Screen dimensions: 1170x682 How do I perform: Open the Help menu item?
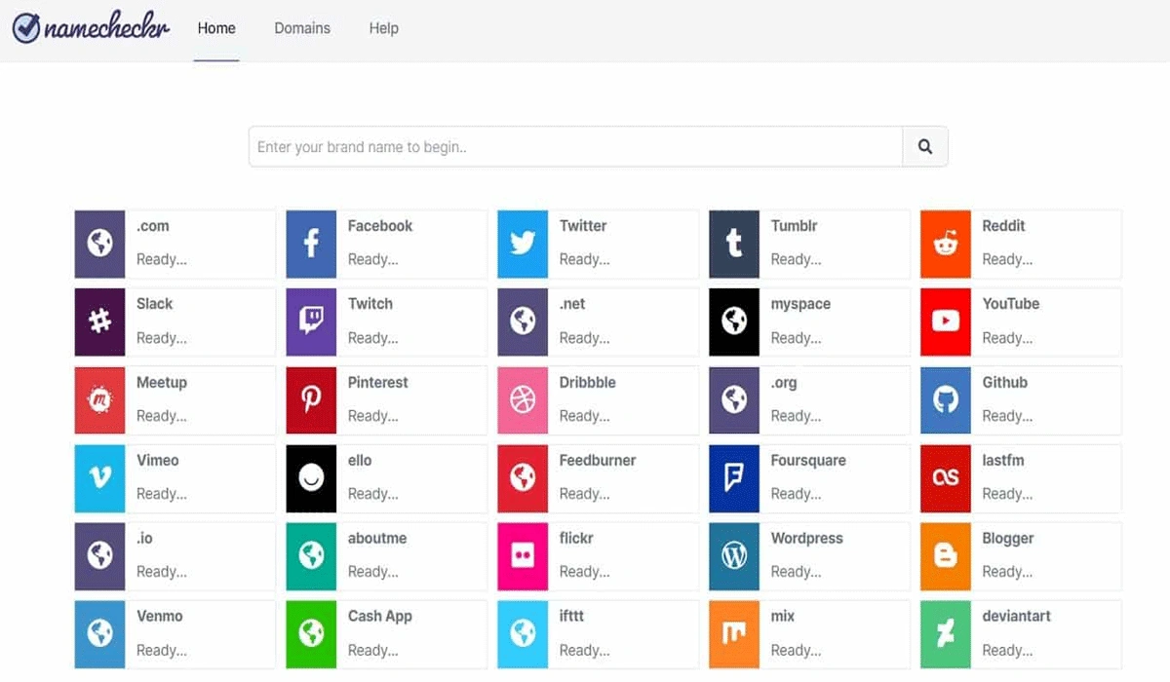coord(383,28)
